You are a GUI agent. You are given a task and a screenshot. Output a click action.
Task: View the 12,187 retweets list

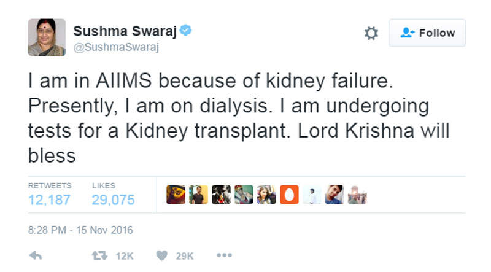pos(49,200)
